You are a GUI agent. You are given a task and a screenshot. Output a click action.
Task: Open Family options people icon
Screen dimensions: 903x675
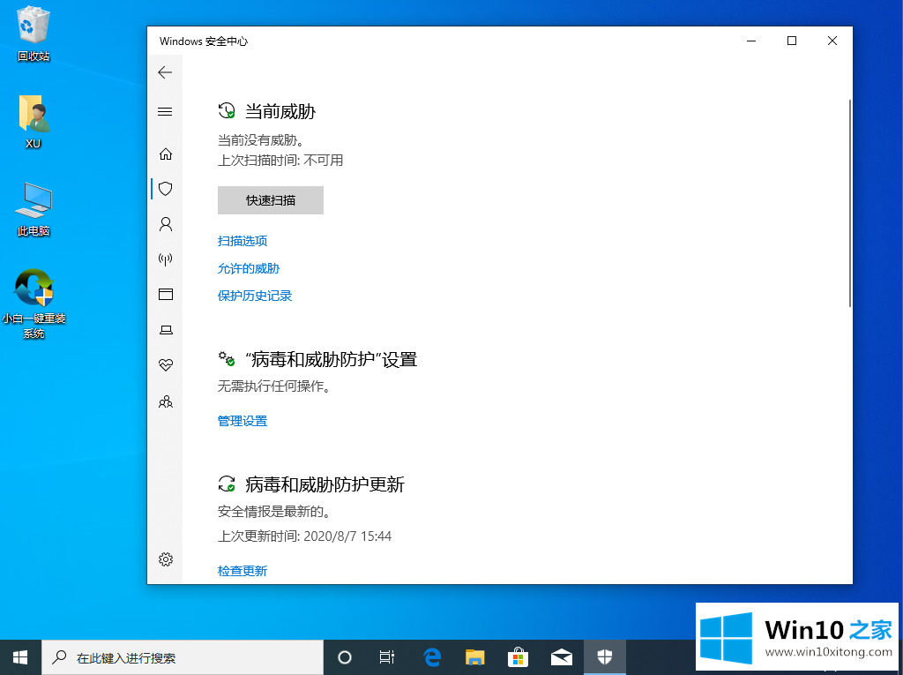(x=166, y=401)
